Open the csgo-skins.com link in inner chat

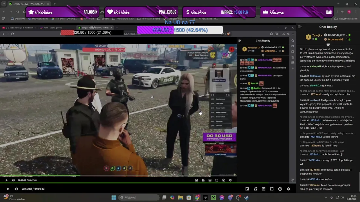coord(259,101)
